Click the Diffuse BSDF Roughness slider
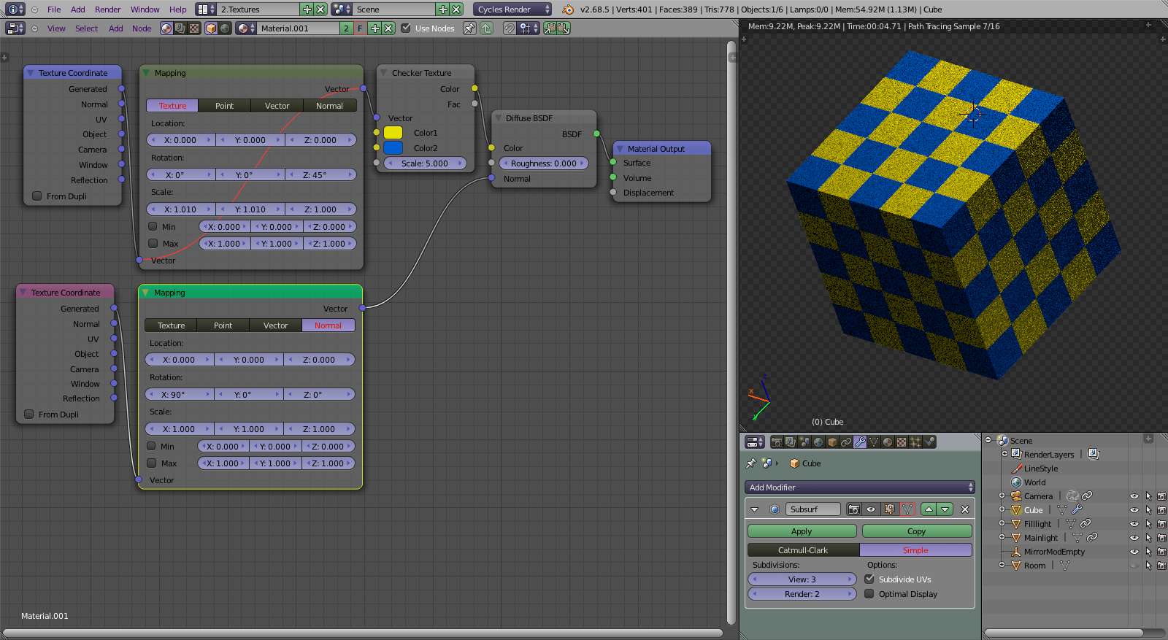This screenshot has width=1168, height=640. pos(544,163)
